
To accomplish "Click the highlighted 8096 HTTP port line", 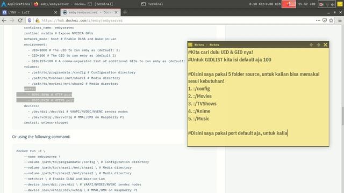I will pyautogui.click(x=44, y=94).
